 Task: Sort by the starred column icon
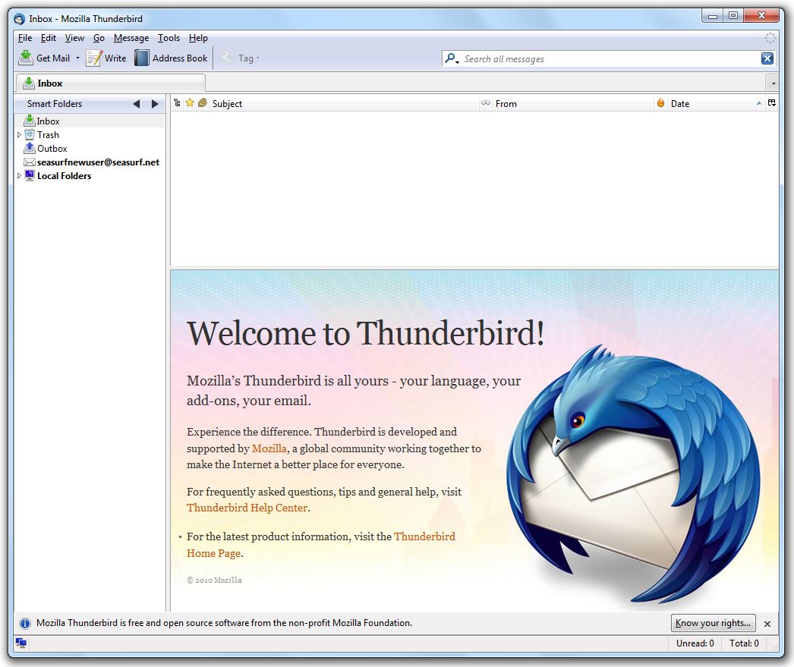pos(190,103)
